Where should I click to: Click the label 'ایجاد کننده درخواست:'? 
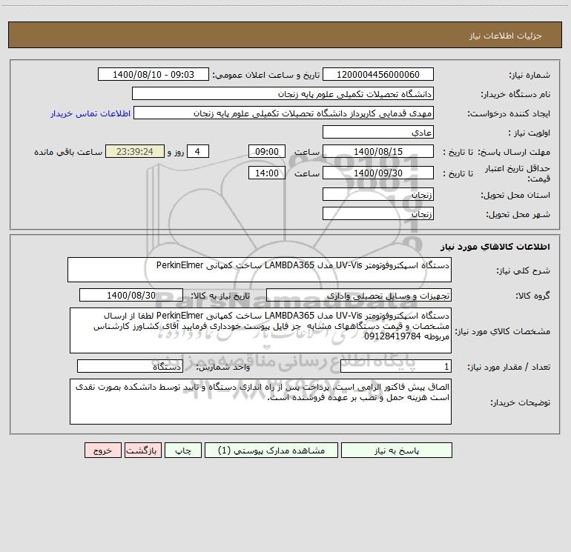(x=509, y=113)
